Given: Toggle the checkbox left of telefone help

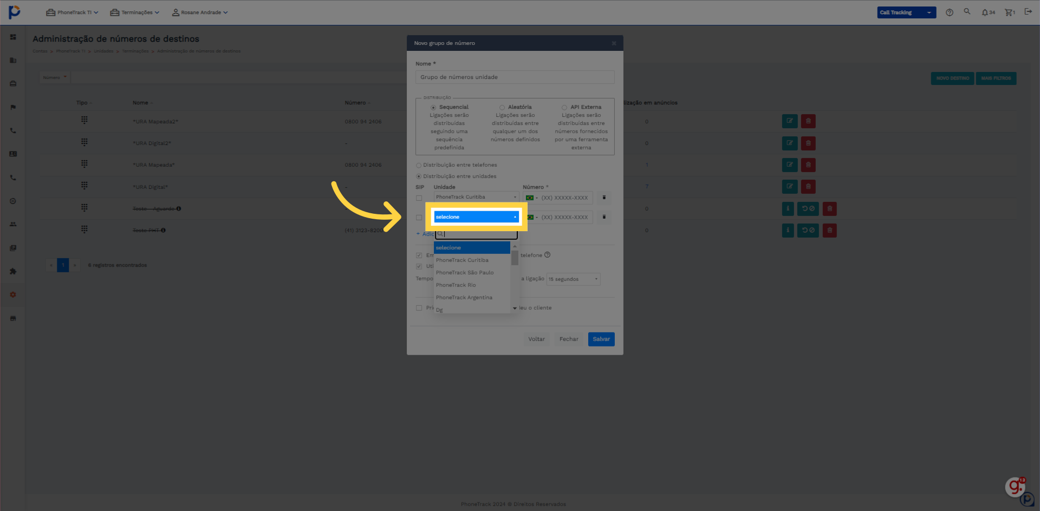Looking at the screenshot, I should click(419, 255).
